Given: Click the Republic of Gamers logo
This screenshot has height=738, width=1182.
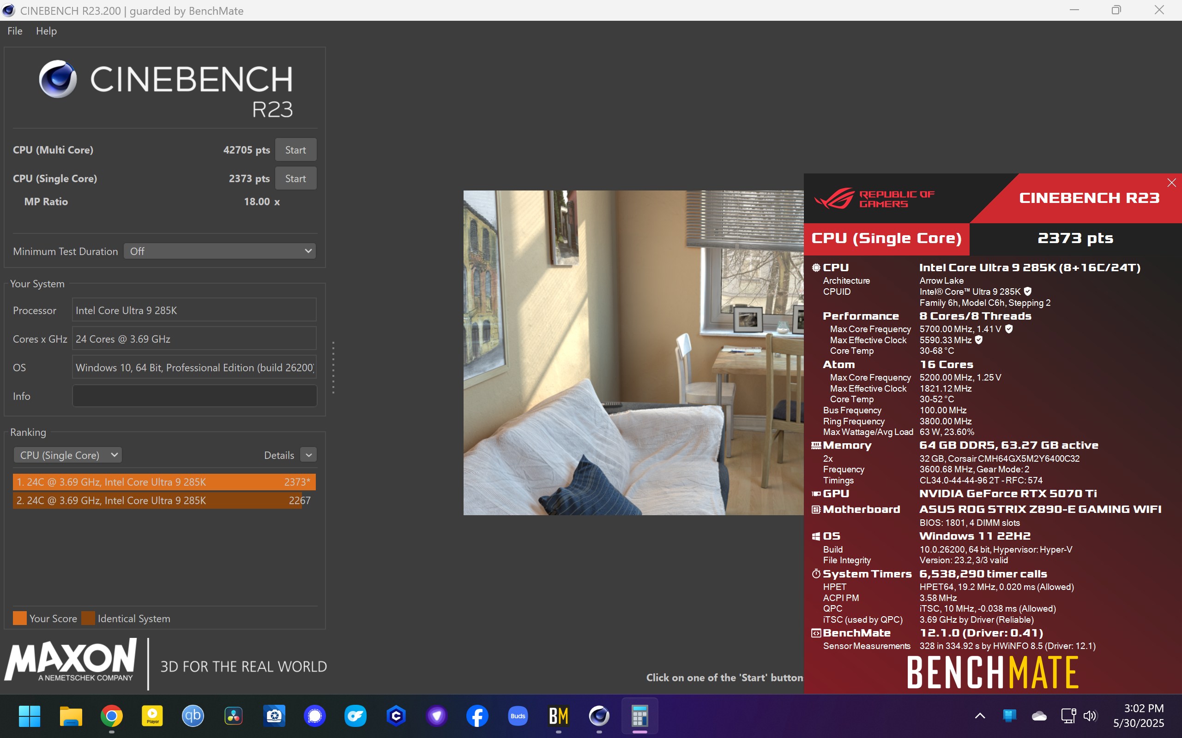Looking at the screenshot, I should pos(874,198).
